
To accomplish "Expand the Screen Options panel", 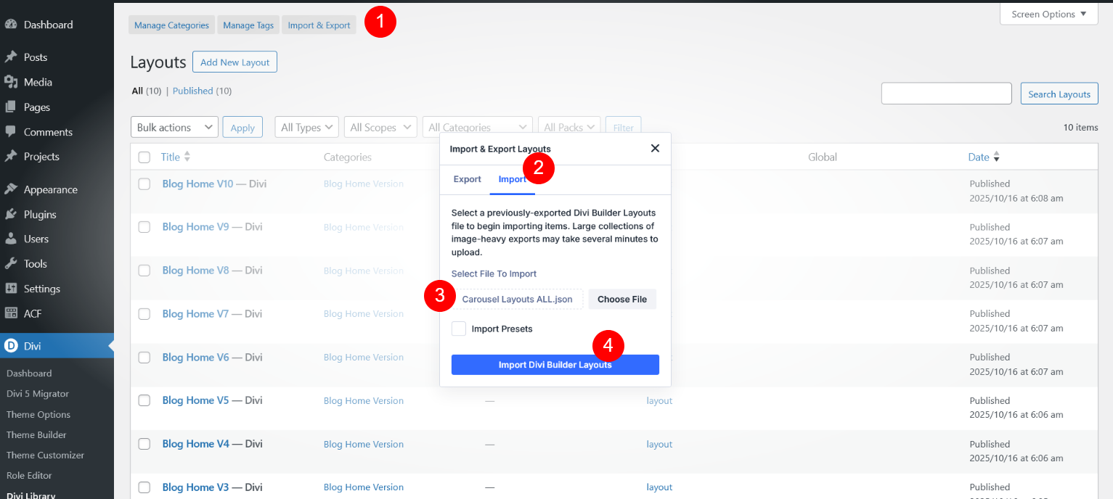I will click(x=1048, y=14).
